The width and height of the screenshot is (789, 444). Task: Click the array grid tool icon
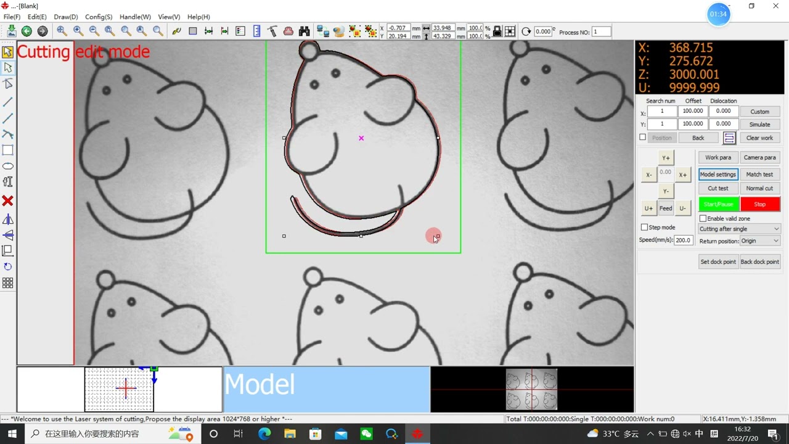pyautogui.click(x=7, y=283)
